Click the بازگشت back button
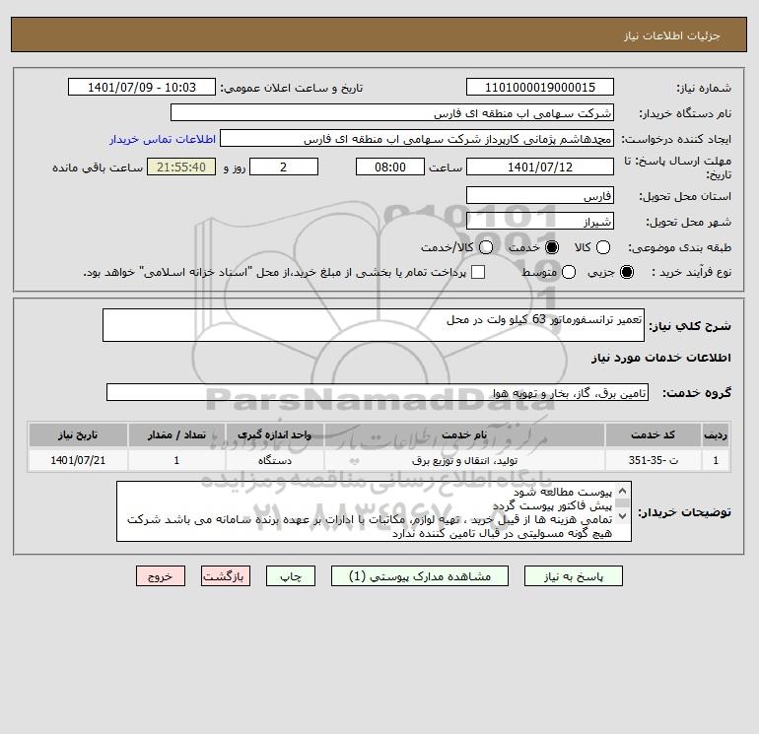The width and height of the screenshot is (759, 734). point(226,576)
